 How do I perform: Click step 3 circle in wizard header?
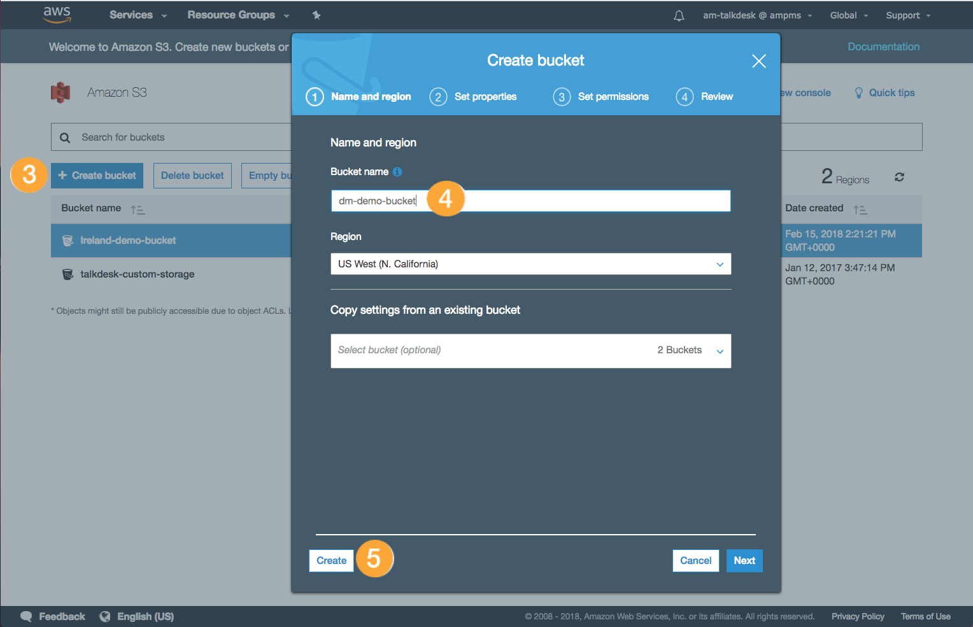(562, 97)
